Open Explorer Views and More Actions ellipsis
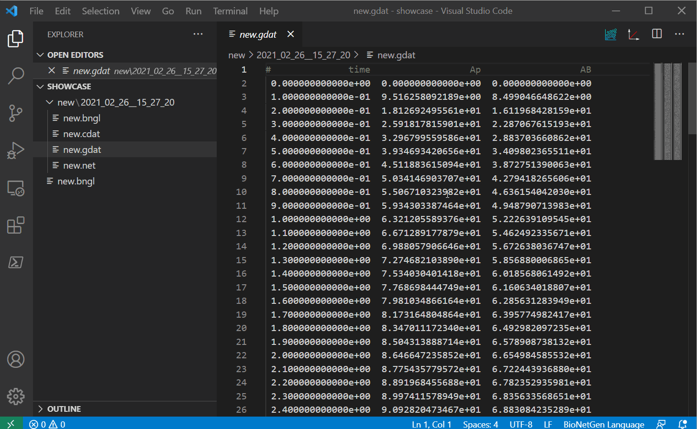Screen dimensions: 697x429 tap(198, 34)
